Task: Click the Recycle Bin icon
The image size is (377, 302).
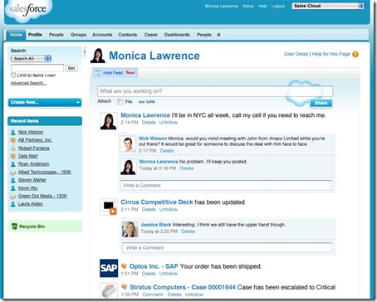Action: tap(14, 226)
